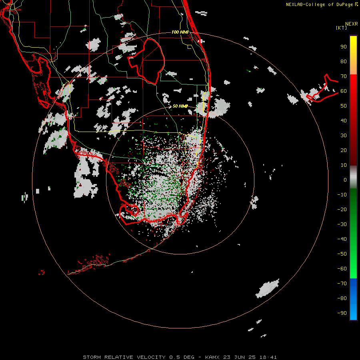Click the -60 value on velocity scale
The height and width of the screenshot is (360, 360).
[342, 269]
